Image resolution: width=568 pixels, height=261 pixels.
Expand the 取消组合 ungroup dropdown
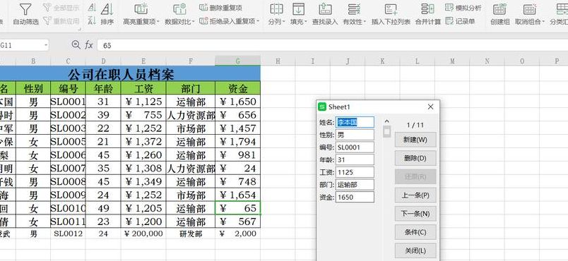543,22
